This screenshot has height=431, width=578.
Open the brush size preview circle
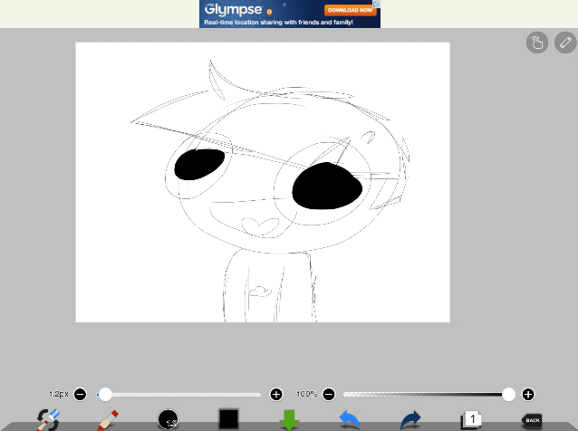click(x=169, y=419)
